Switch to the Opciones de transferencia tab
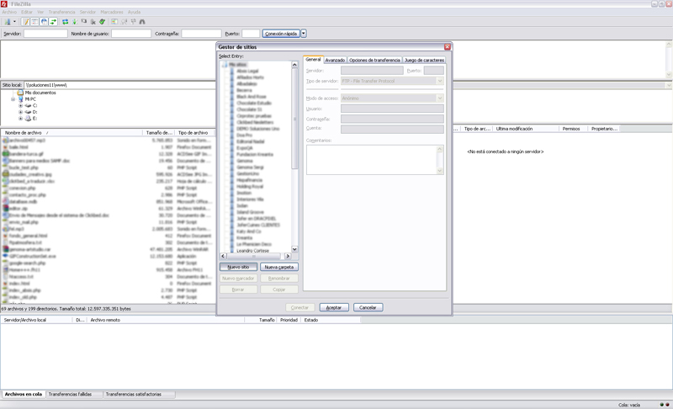The height and width of the screenshot is (409, 673). [x=374, y=60]
